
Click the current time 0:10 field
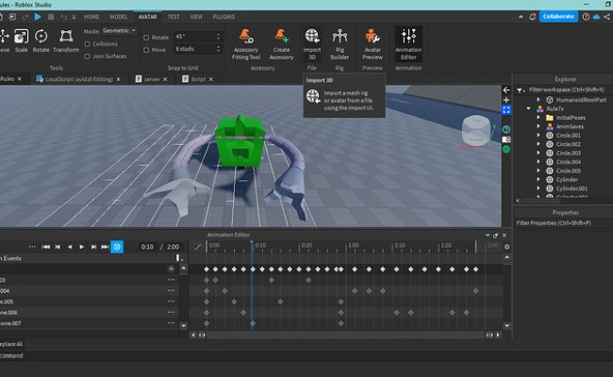(x=147, y=247)
